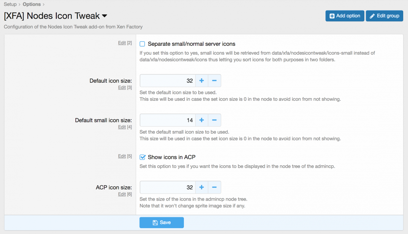408x234 pixels.
Task: Go to Setup in breadcrumb
Action: (x=10, y=4)
